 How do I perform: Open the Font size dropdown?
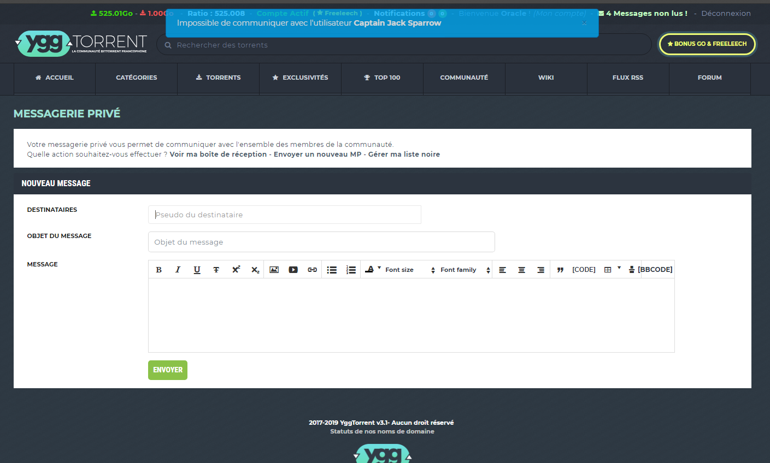410,270
